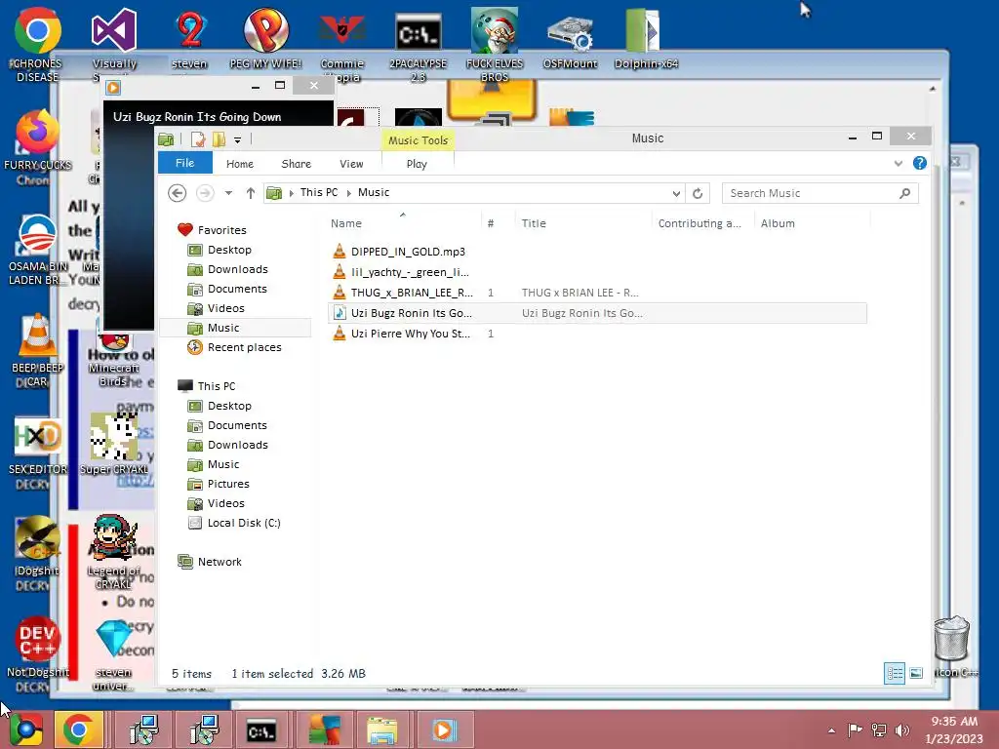The width and height of the screenshot is (999, 749).
Task: Open the File tab
Action: pyautogui.click(x=184, y=163)
